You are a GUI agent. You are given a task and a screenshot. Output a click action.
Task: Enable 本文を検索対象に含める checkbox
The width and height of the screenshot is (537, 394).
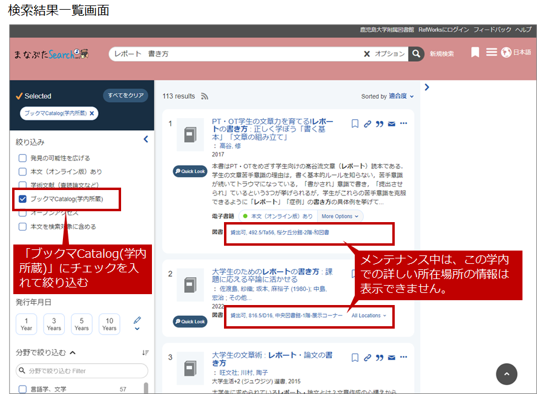pos(22,226)
